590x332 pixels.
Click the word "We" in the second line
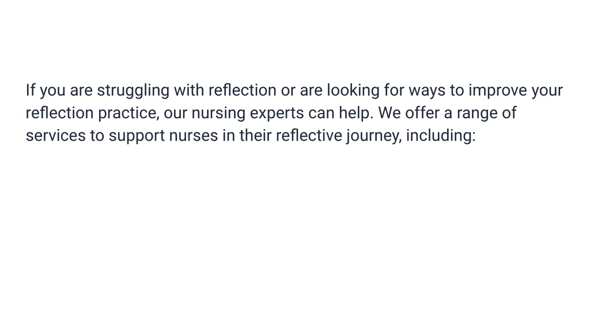[x=389, y=113]
